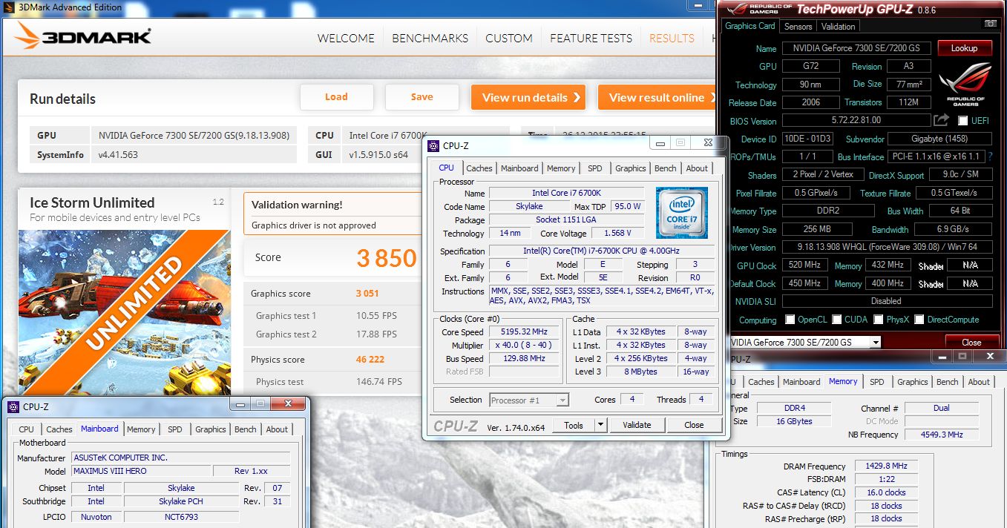The image size is (1007, 528).
Task: Open Caches tab in CPU-Z processor window
Action: pos(479,168)
